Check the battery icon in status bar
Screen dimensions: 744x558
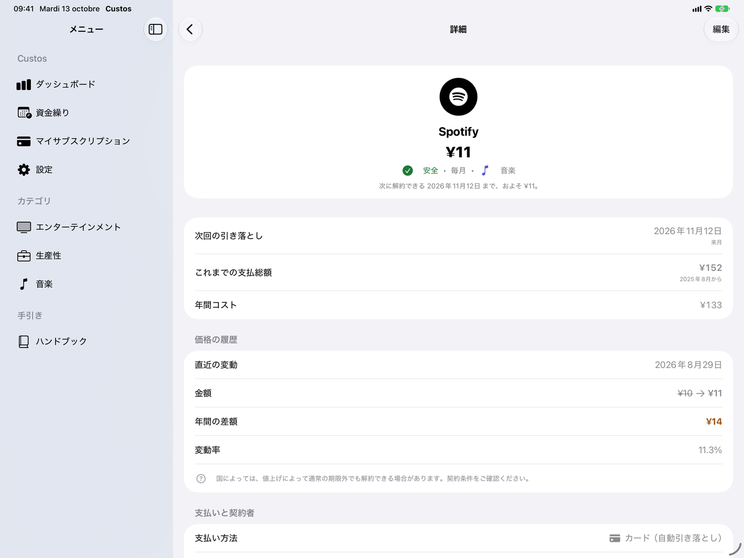(722, 9)
